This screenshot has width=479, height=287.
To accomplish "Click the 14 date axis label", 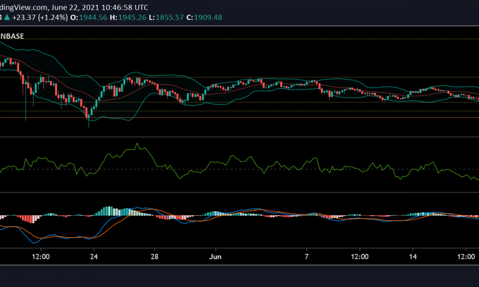I will click(x=413, y=256).
